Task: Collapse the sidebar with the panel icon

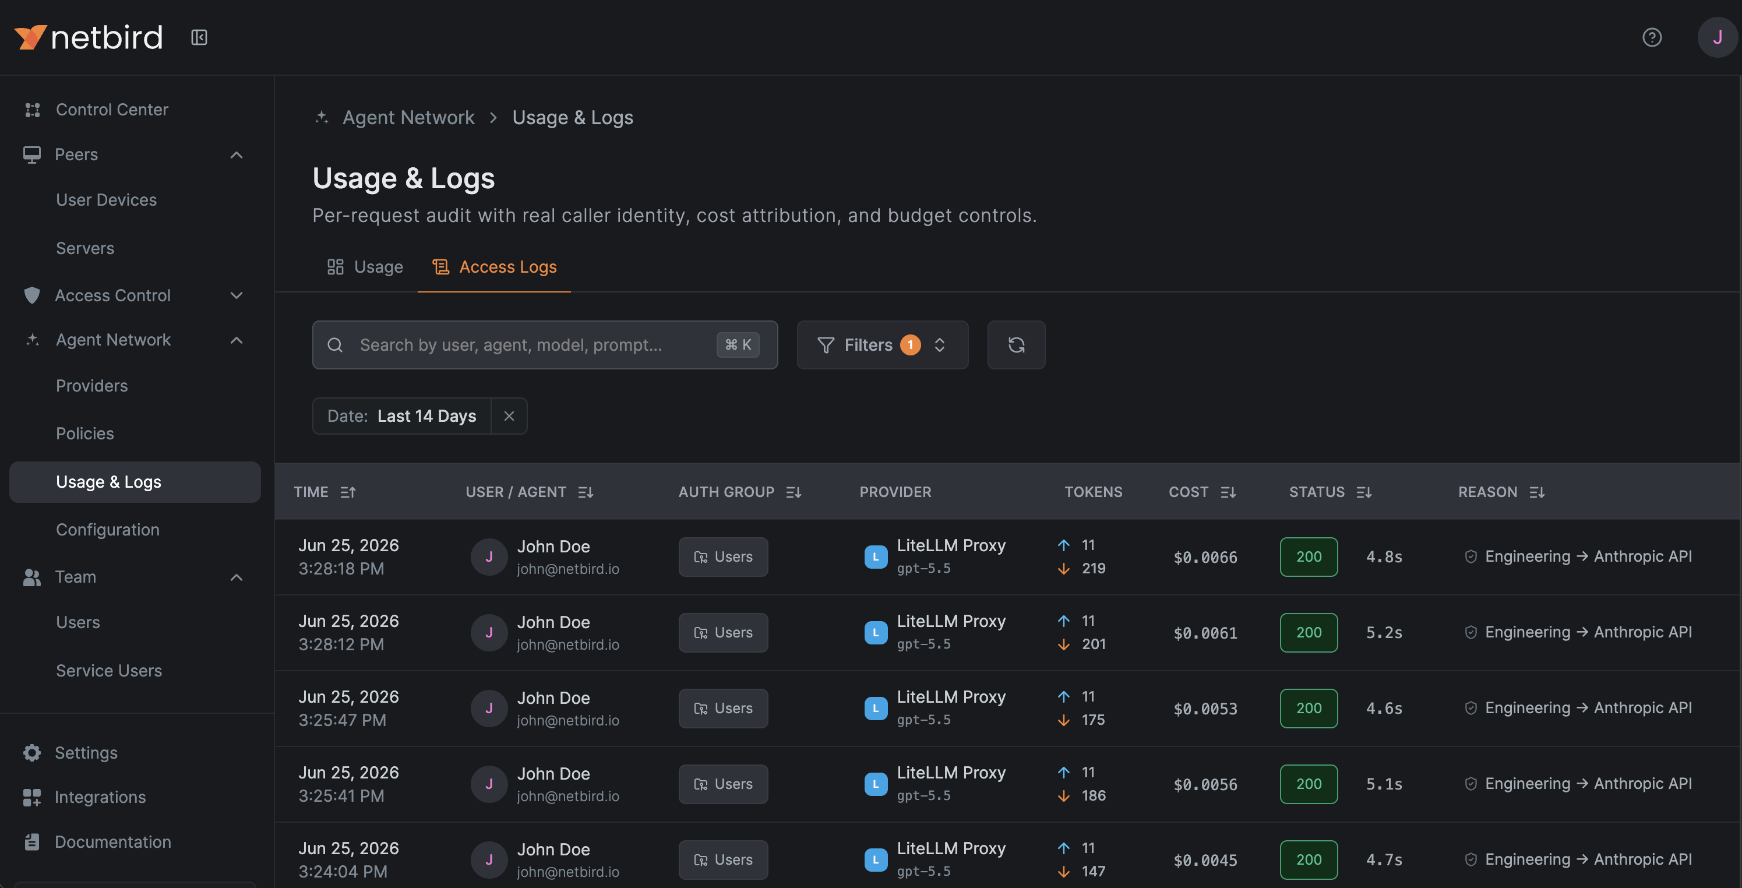Action: [199, 37]
